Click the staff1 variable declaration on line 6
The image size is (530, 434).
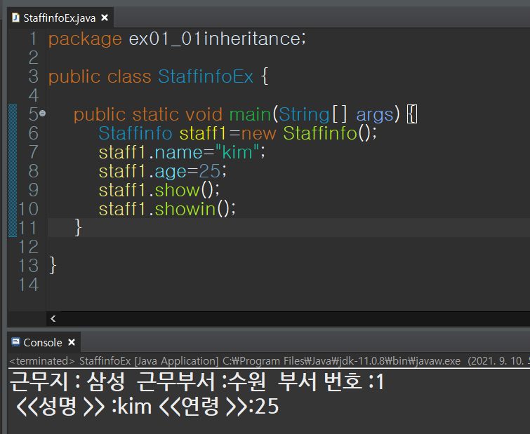pos(202,133)
